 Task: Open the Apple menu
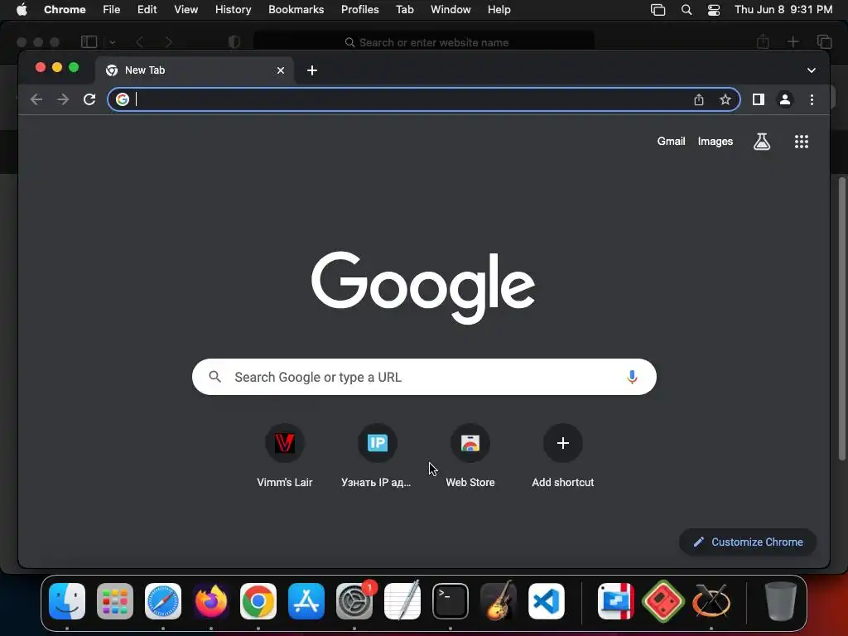22,10
